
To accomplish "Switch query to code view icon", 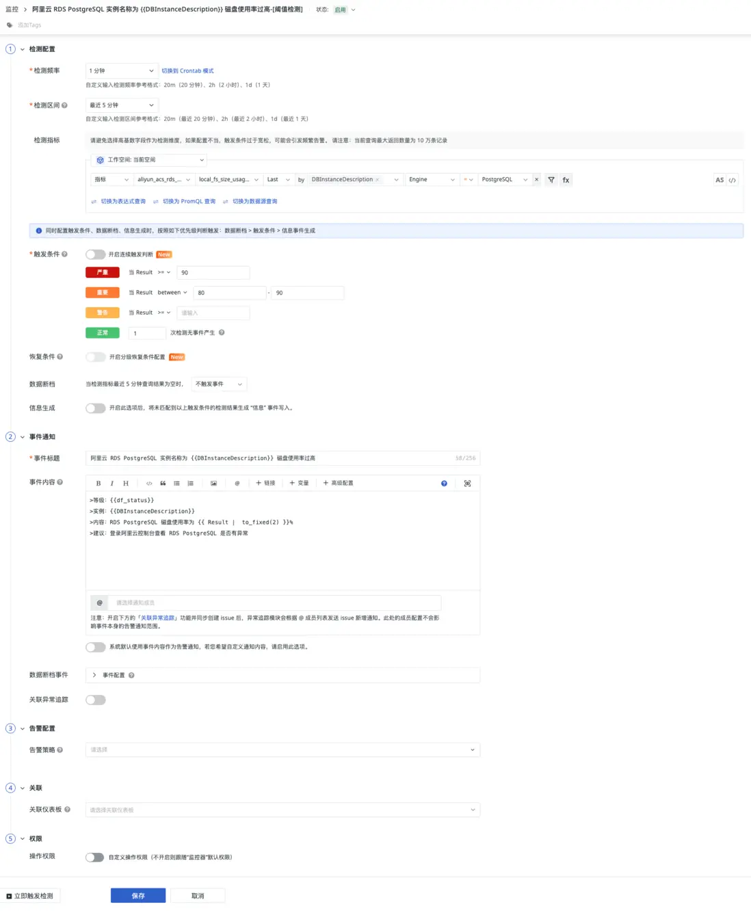I will pyautogui.click(x=733, y=181).
